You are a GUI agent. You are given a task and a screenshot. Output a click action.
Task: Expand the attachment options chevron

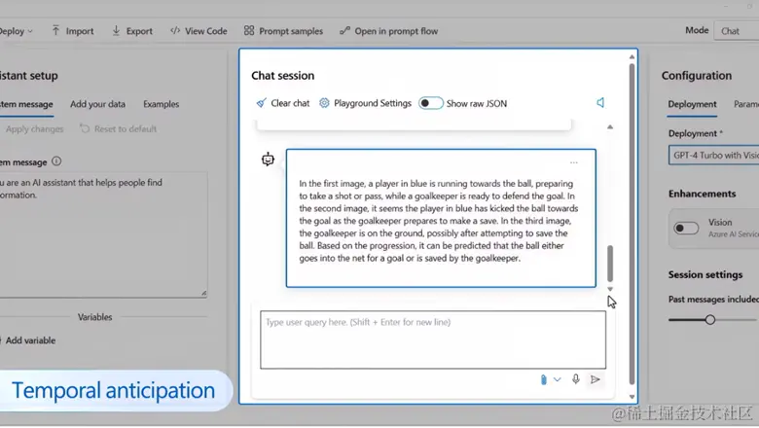pos(558,379)
